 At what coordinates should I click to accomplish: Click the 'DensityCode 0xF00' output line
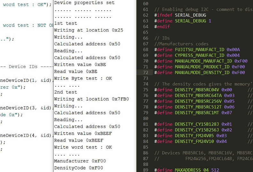click(78, 168)
